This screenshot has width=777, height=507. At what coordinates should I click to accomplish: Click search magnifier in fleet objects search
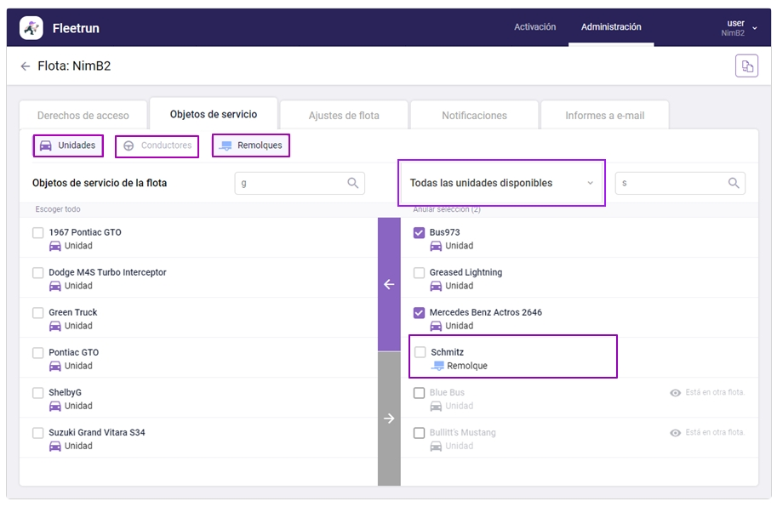(x=353, y=183)
